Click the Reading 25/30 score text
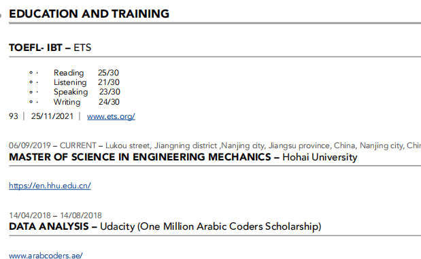Image resolution: width=421 pixels, height=259 pixels. point(108,73)
